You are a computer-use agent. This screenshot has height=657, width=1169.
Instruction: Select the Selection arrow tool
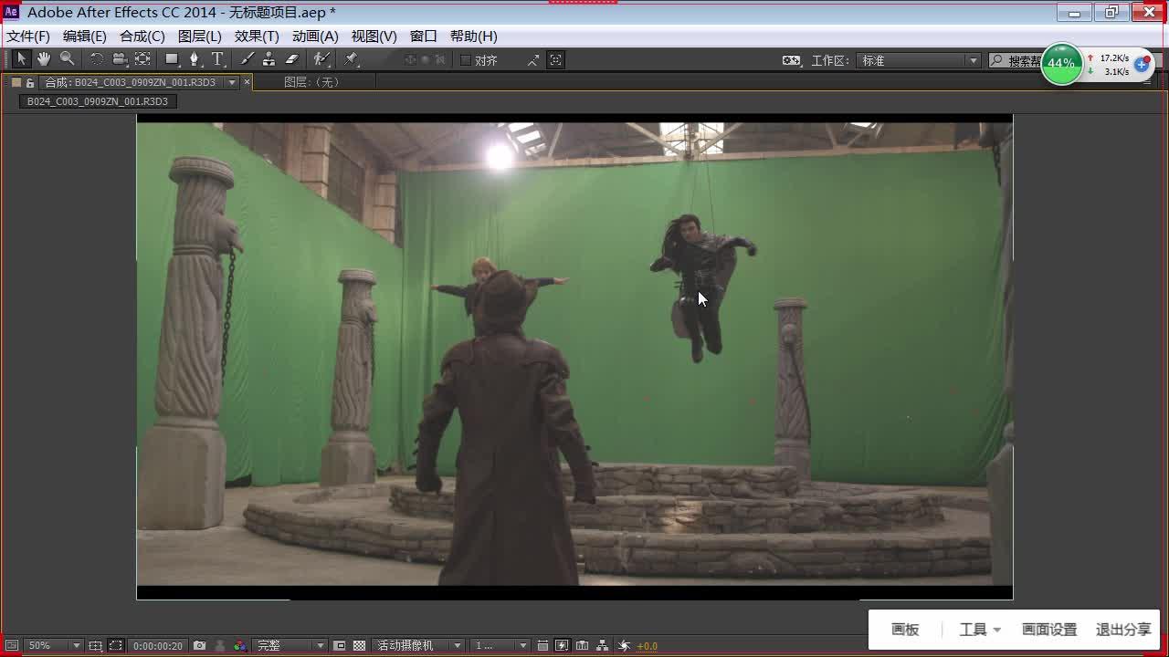[21, 59]
